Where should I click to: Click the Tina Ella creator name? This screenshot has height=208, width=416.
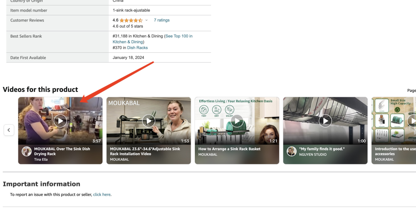tap(41, 159)
